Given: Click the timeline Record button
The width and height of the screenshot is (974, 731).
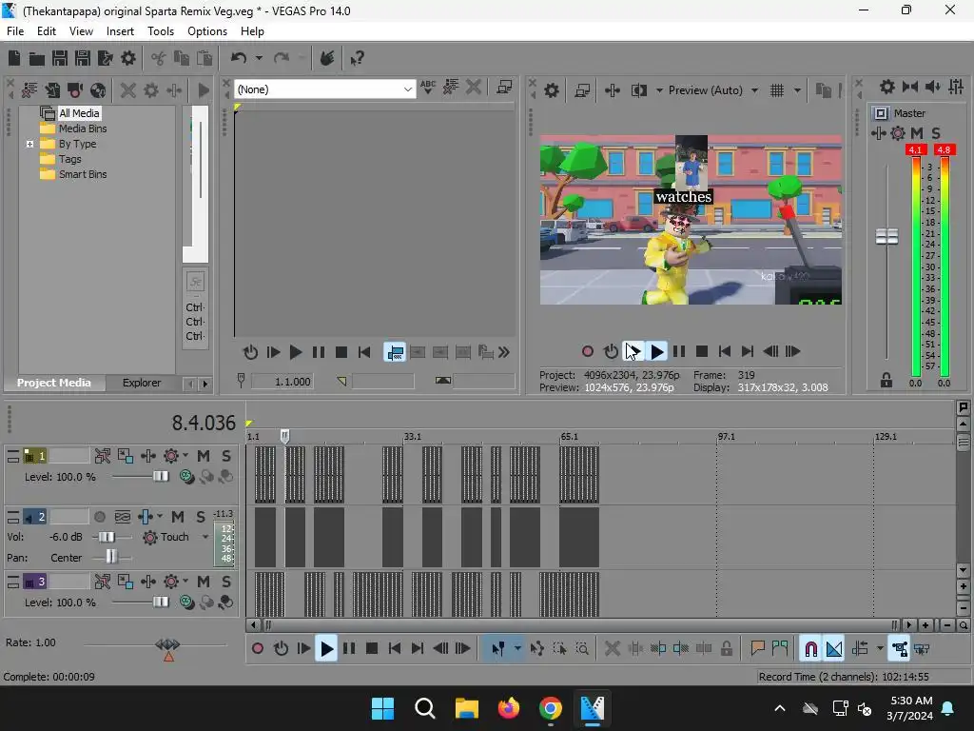Looking at the screenshot, I should pyautogui.click(x=257, y=649).
